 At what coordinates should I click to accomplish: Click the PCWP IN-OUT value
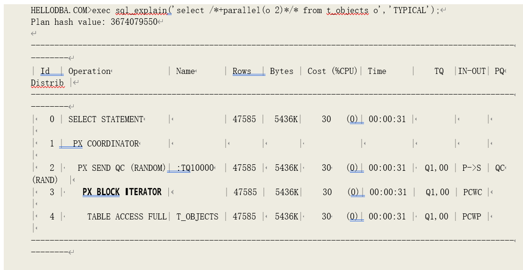[471, 217]
